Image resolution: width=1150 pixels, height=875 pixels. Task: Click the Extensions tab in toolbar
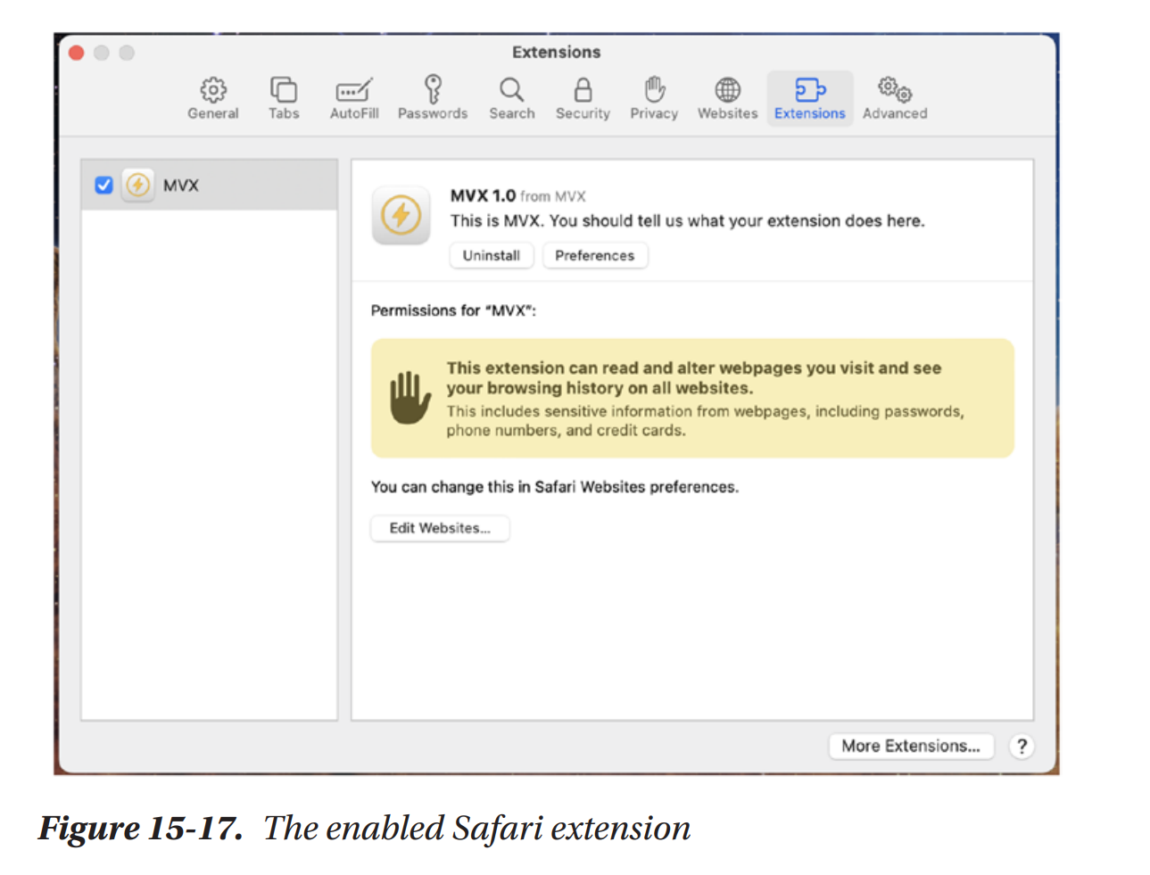(809, 97)
